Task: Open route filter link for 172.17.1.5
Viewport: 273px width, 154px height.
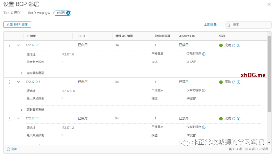Action: [x=155, y=45]
